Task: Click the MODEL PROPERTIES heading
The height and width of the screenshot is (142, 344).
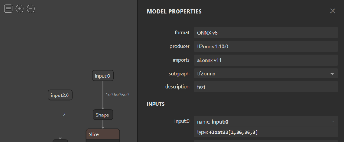Action: [174, 11]
